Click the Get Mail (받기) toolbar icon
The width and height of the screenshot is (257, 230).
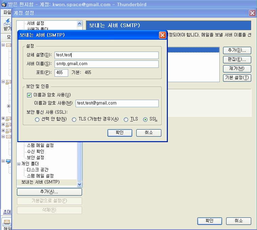tap(7, 22)
